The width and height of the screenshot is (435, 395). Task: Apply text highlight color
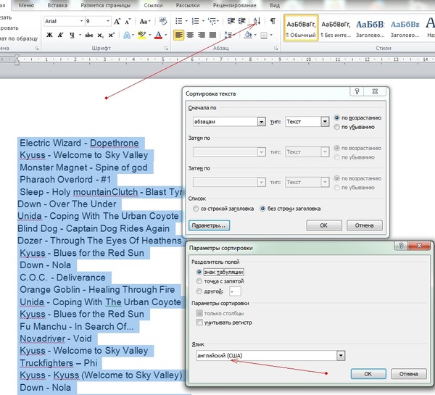point(142,35)
